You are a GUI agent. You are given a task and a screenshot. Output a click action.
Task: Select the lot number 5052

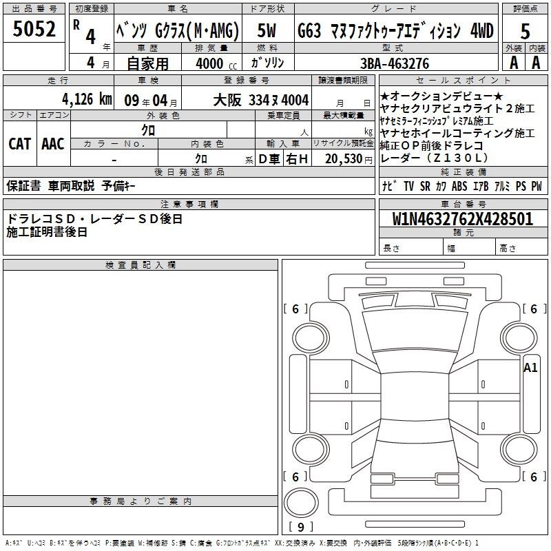click(x=34, y=30)
